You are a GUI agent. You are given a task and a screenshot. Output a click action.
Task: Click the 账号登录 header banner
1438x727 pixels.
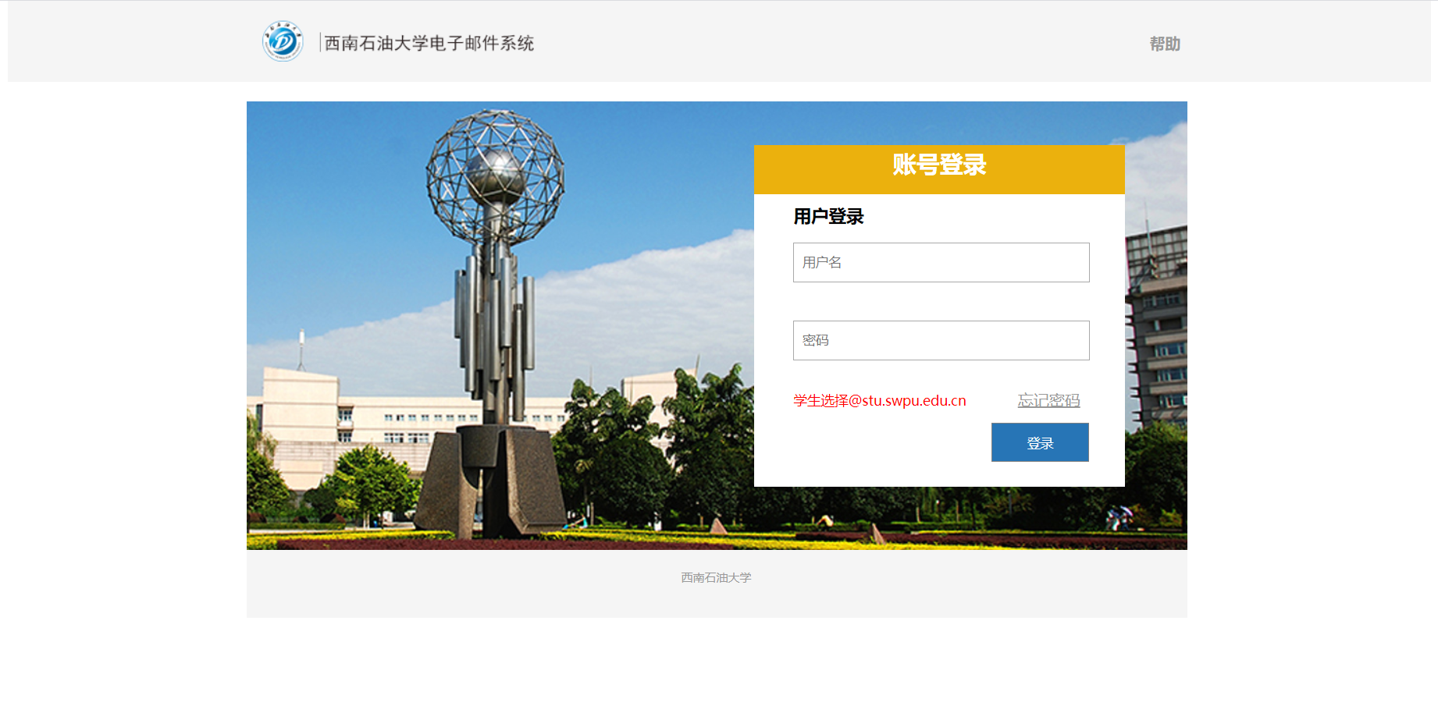(939, 169)
